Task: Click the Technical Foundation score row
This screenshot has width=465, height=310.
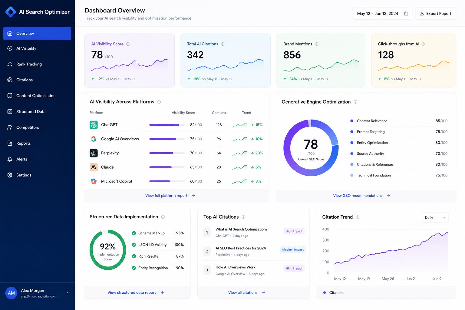Action: [399, 175]
